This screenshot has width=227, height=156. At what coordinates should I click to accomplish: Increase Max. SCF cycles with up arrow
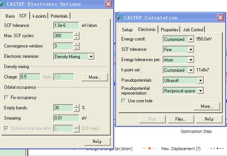tap(76, 34)
